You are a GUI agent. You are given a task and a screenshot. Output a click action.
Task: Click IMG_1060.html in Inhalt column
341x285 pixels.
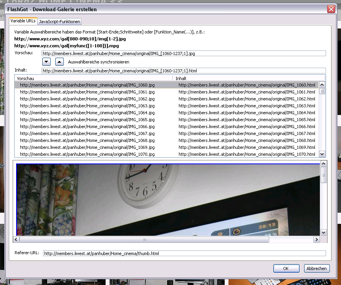click(247, 85)
